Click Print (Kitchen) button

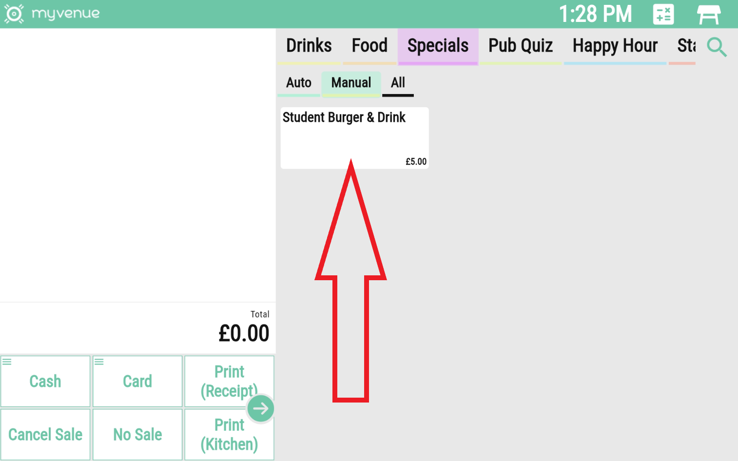pyautogui.click(x=229, y=435)
